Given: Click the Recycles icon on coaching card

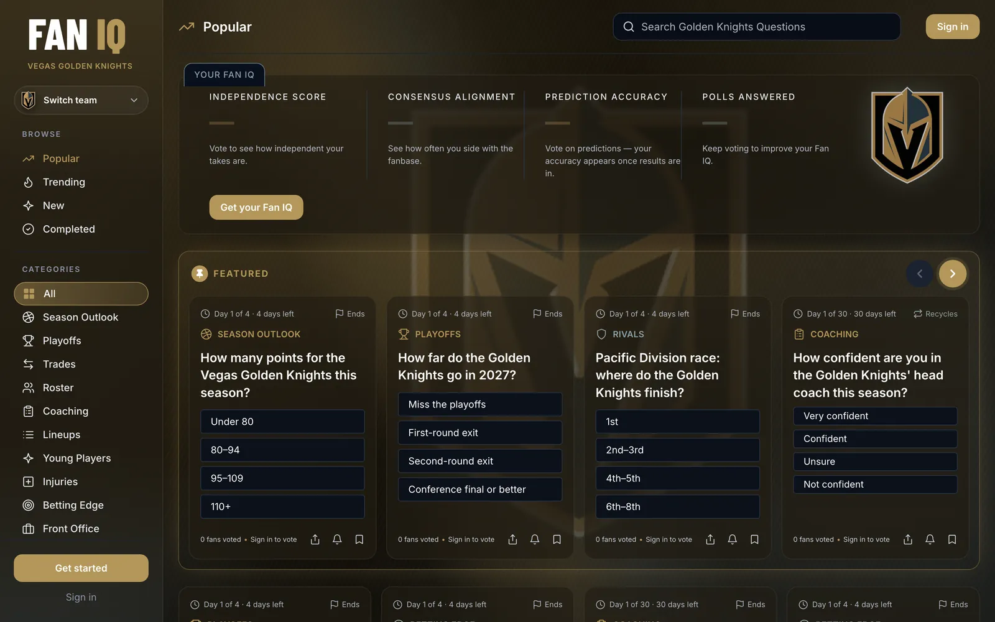Looking at the screenshot, I should click(x=918, y=314).
